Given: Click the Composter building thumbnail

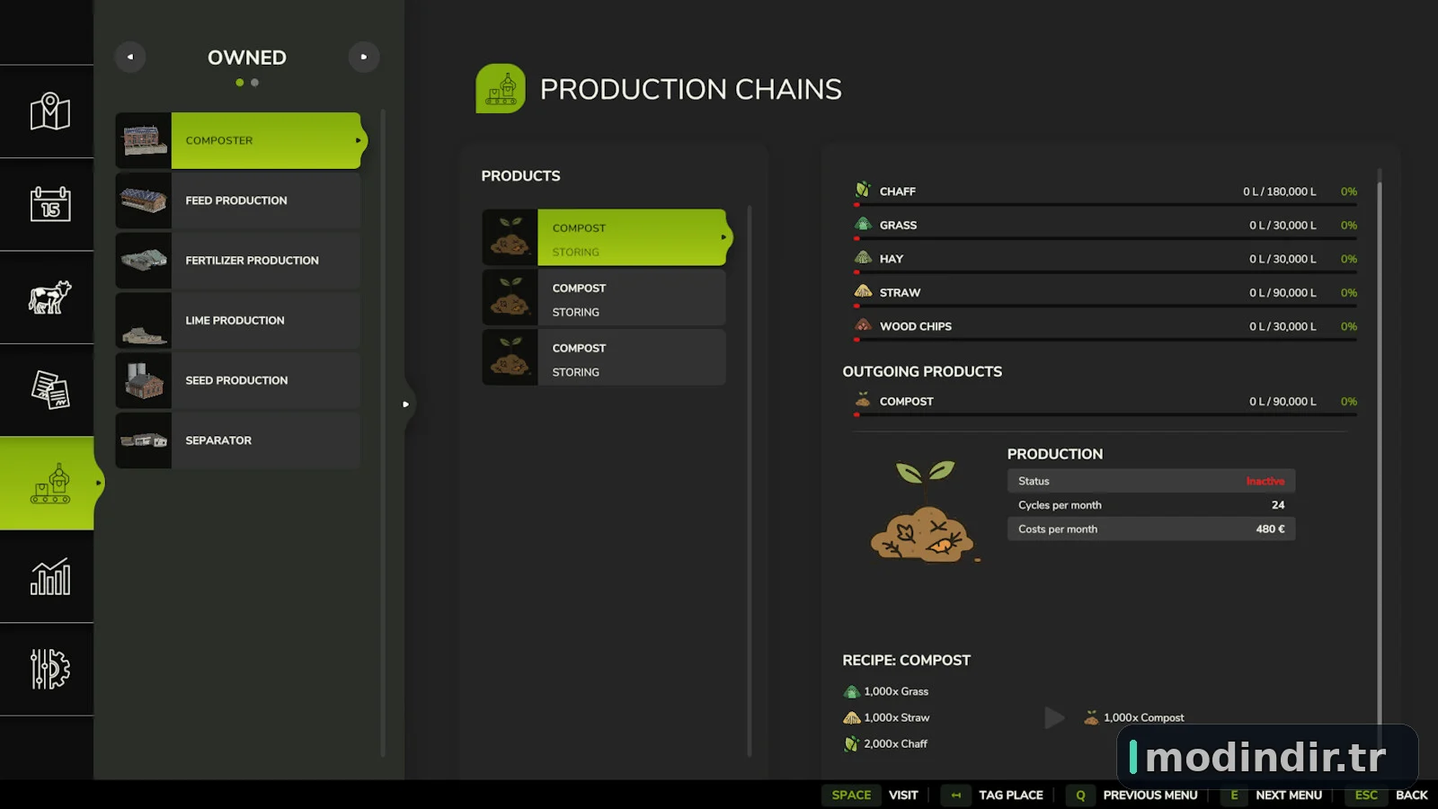Looking at the screenshot, I should pos(143,140).
